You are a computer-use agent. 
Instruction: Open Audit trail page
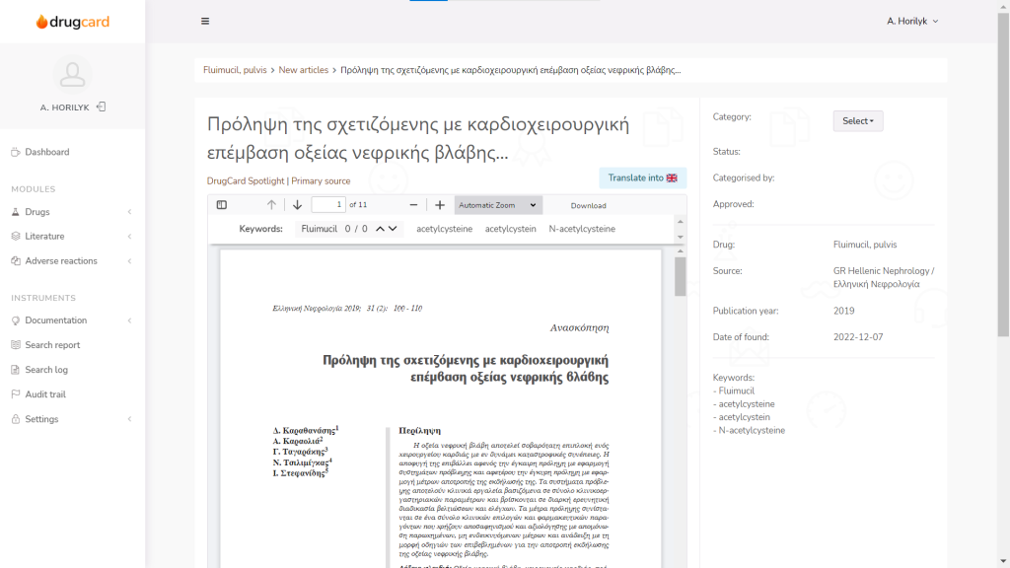point(45,394)
